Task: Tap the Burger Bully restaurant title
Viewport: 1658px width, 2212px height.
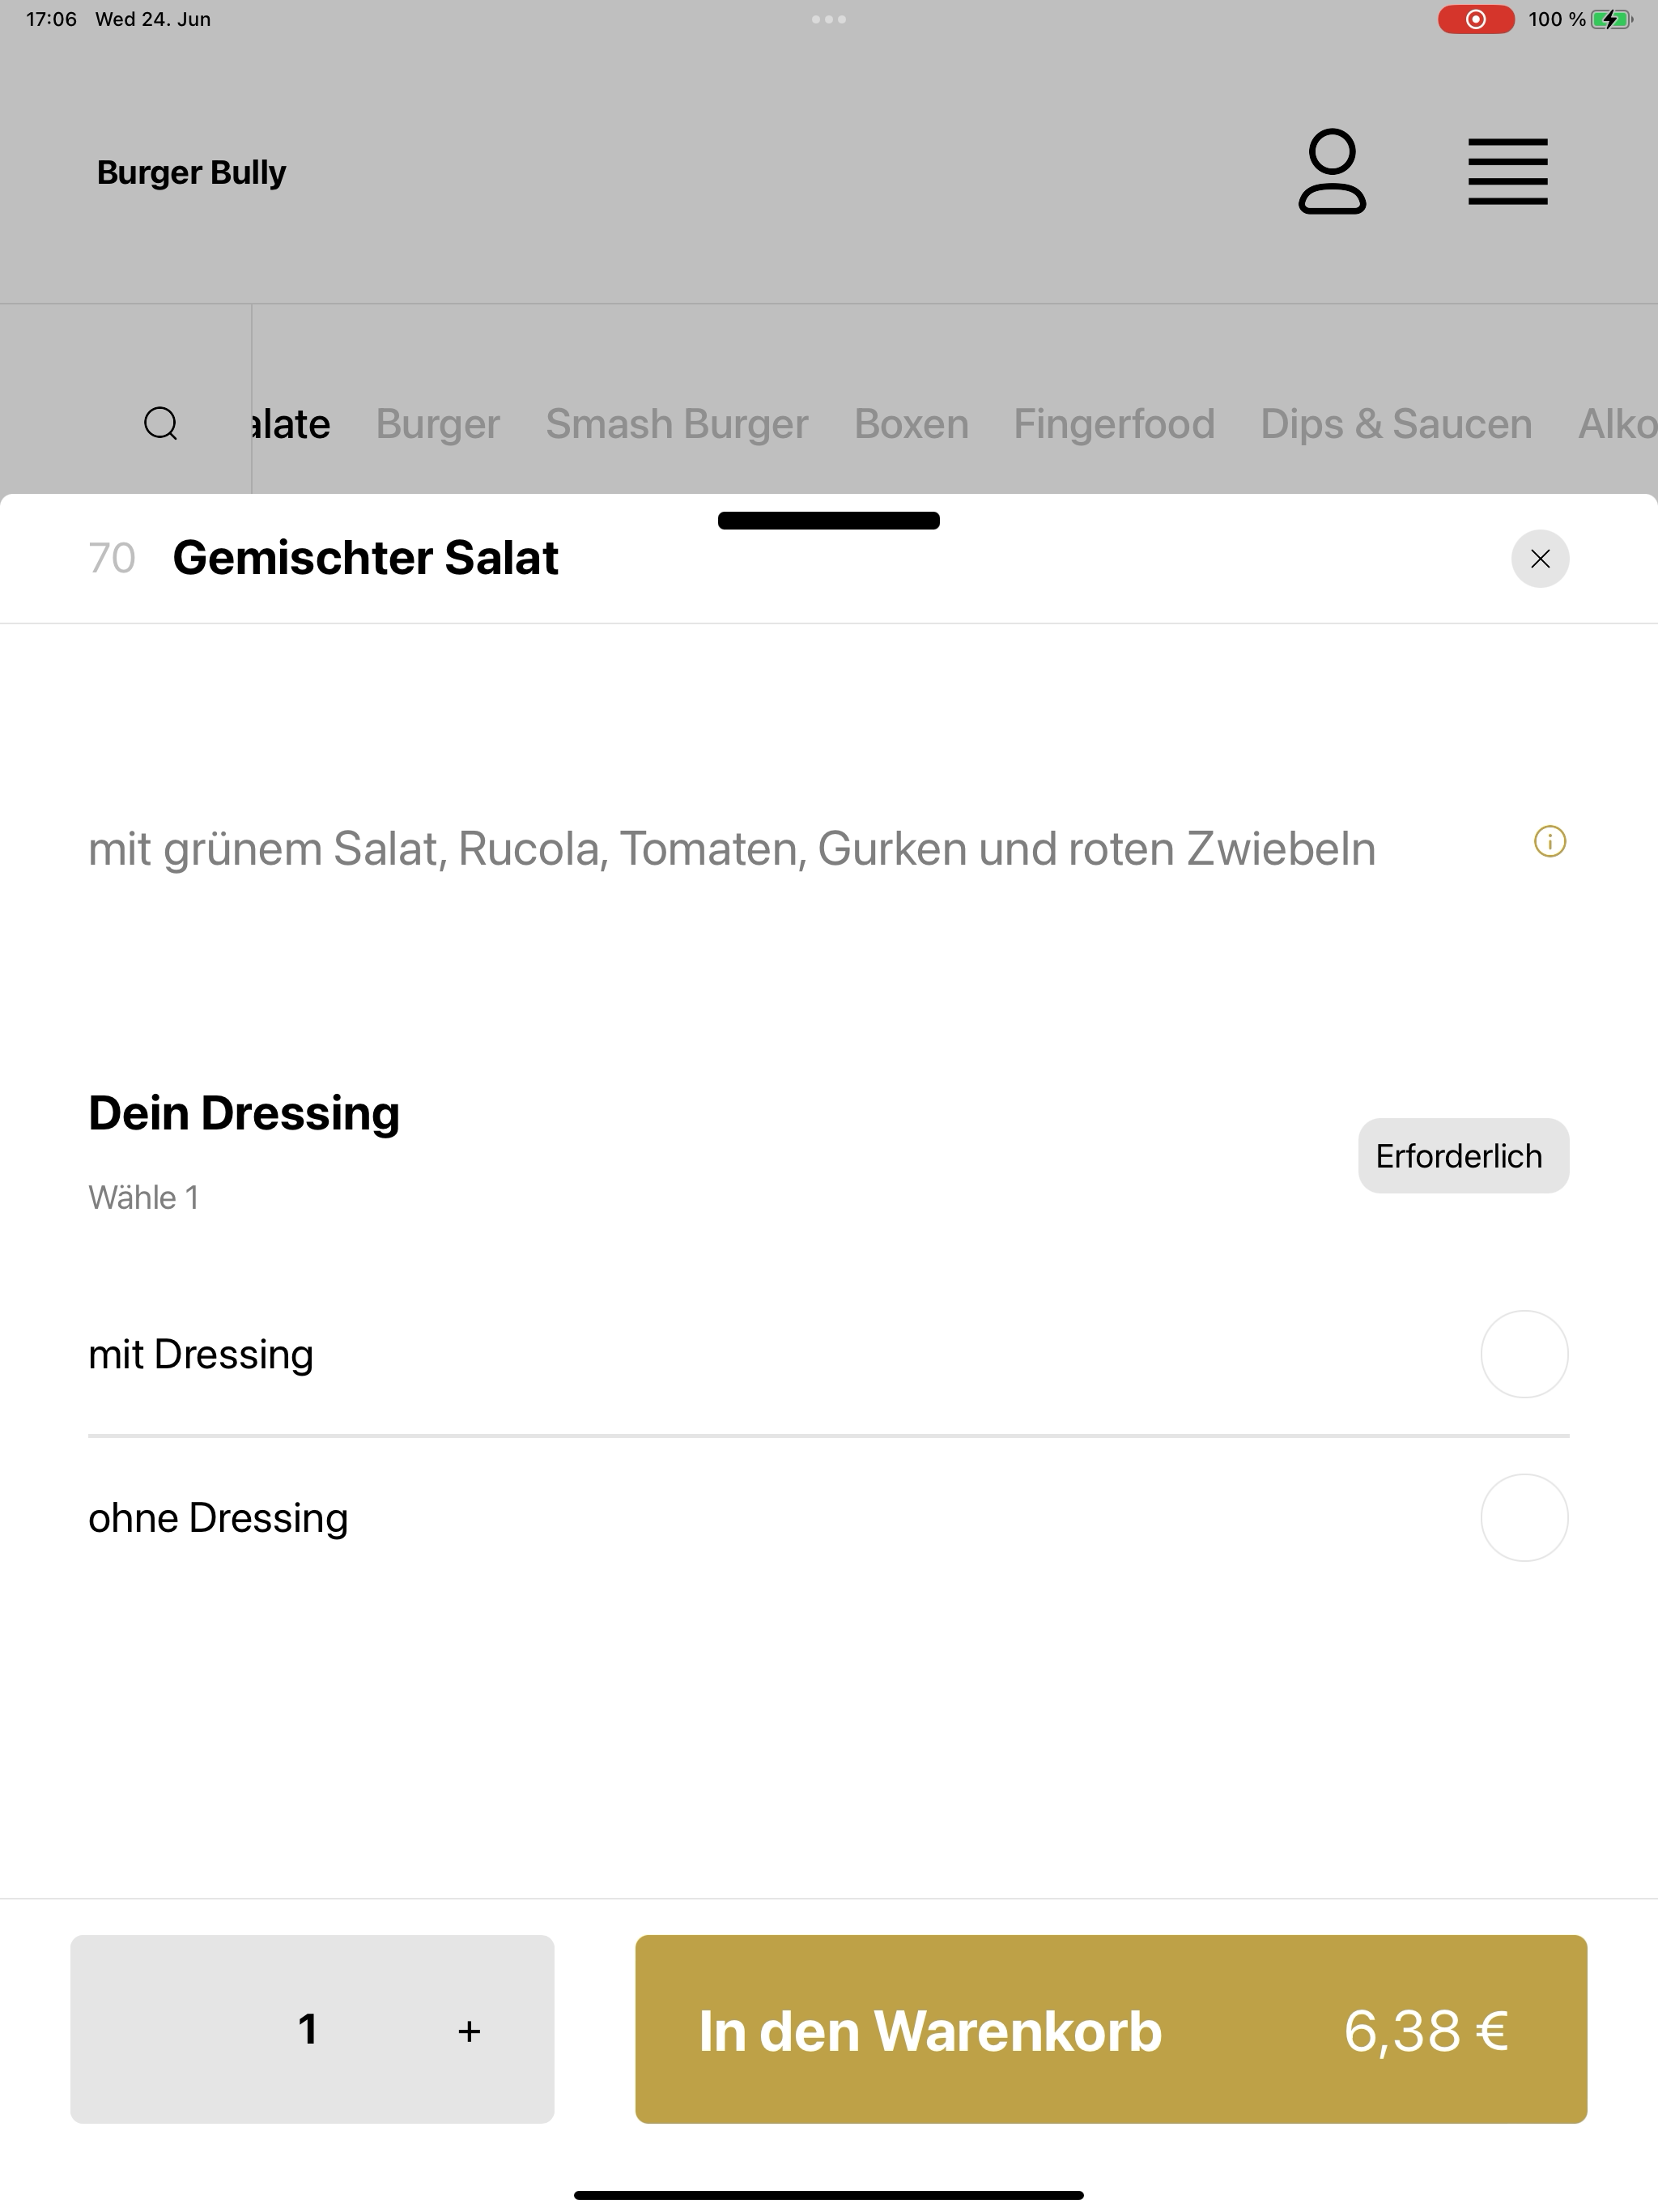Action: pos(191,172)
